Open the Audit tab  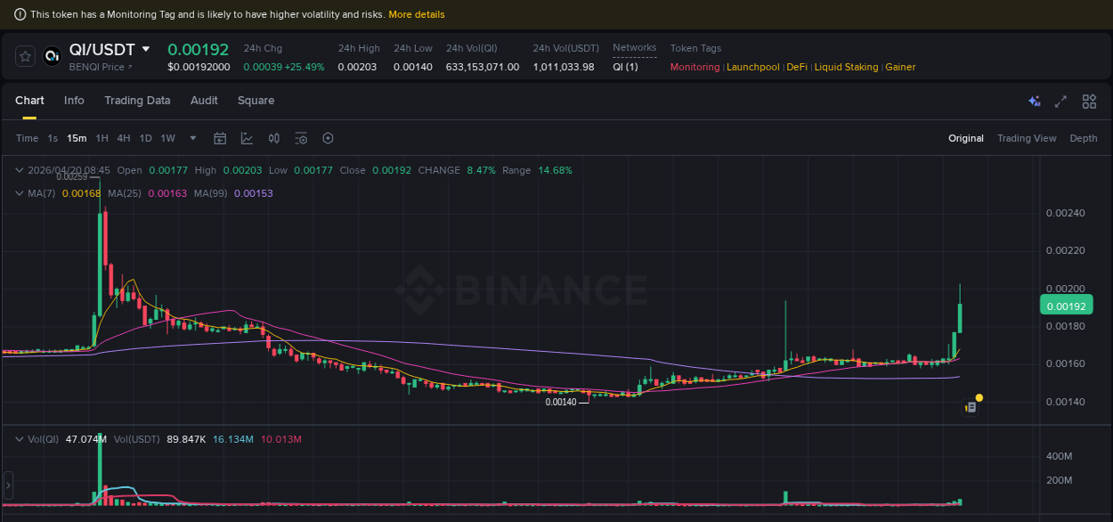pos(204,101)
